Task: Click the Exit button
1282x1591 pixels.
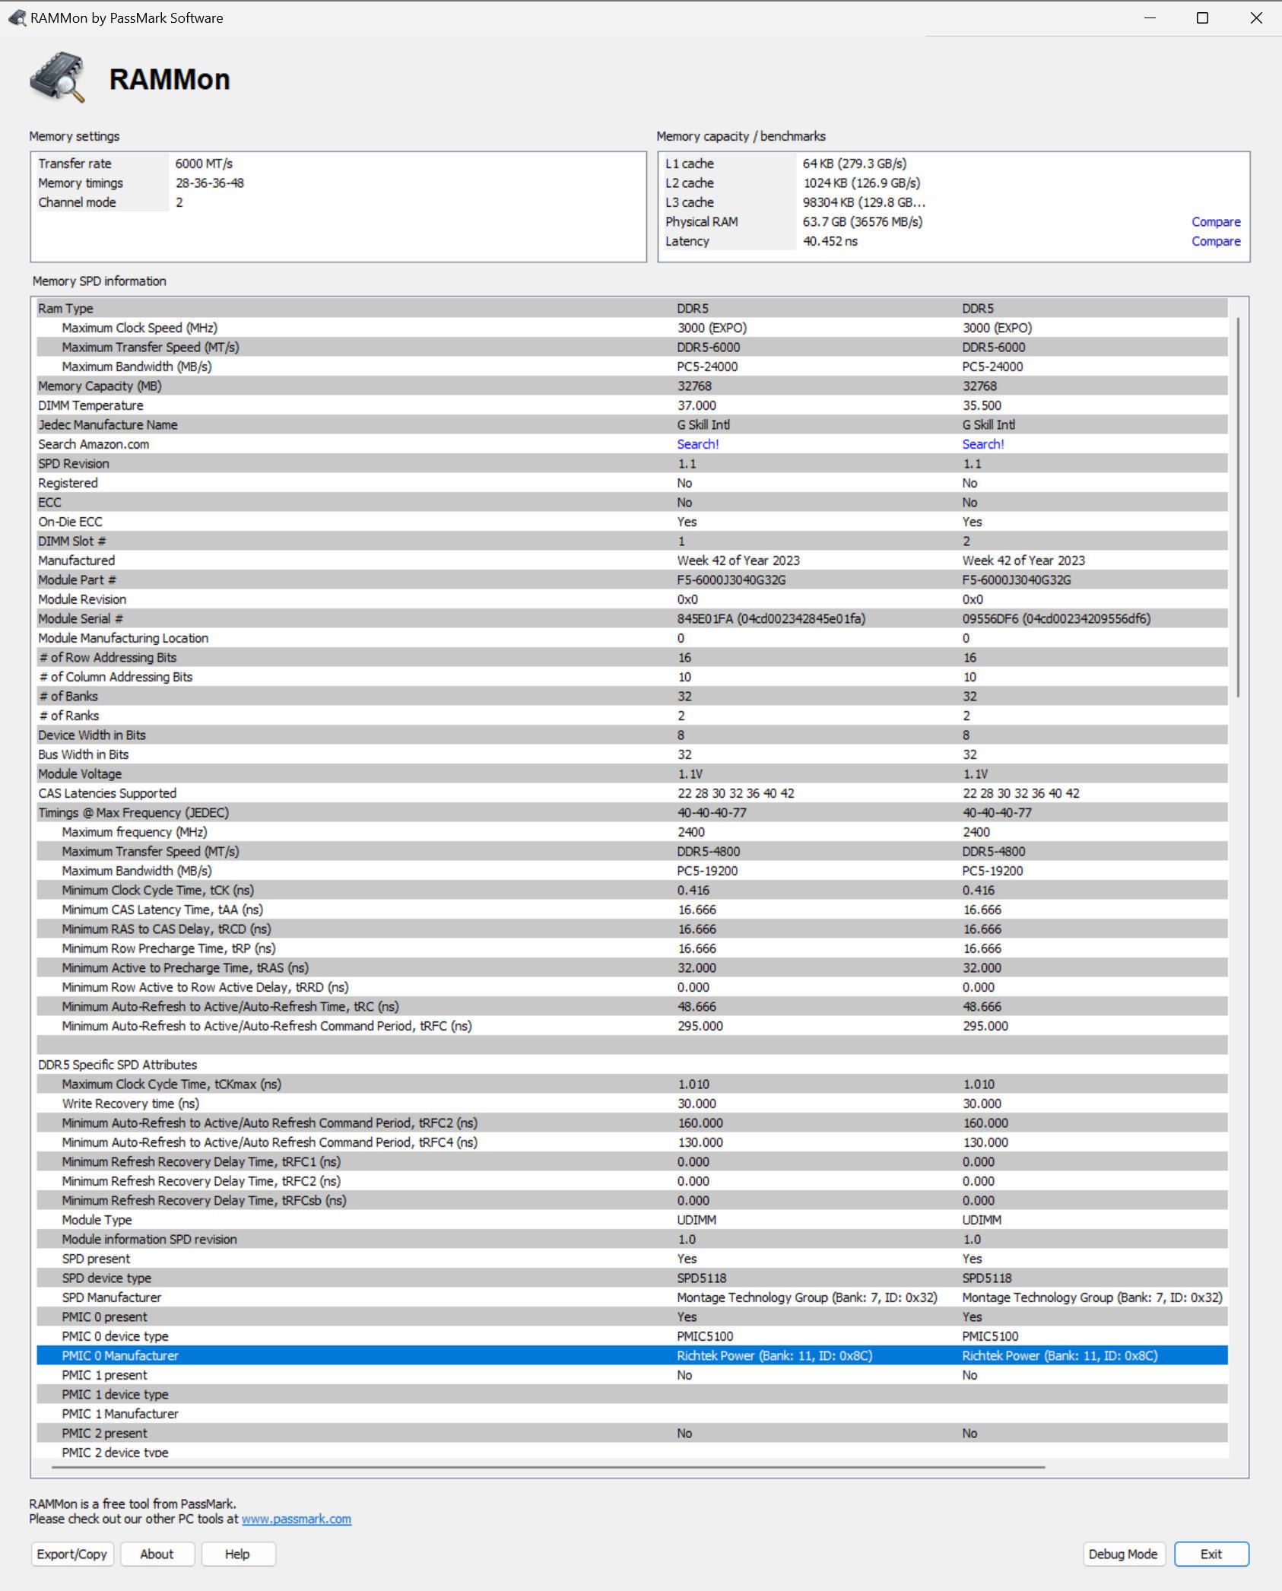Action: coord(1211,1554)
